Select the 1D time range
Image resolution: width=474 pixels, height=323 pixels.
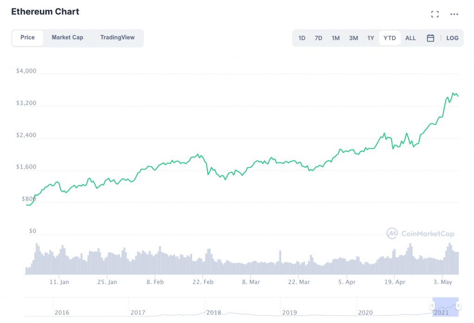[302, 38]
